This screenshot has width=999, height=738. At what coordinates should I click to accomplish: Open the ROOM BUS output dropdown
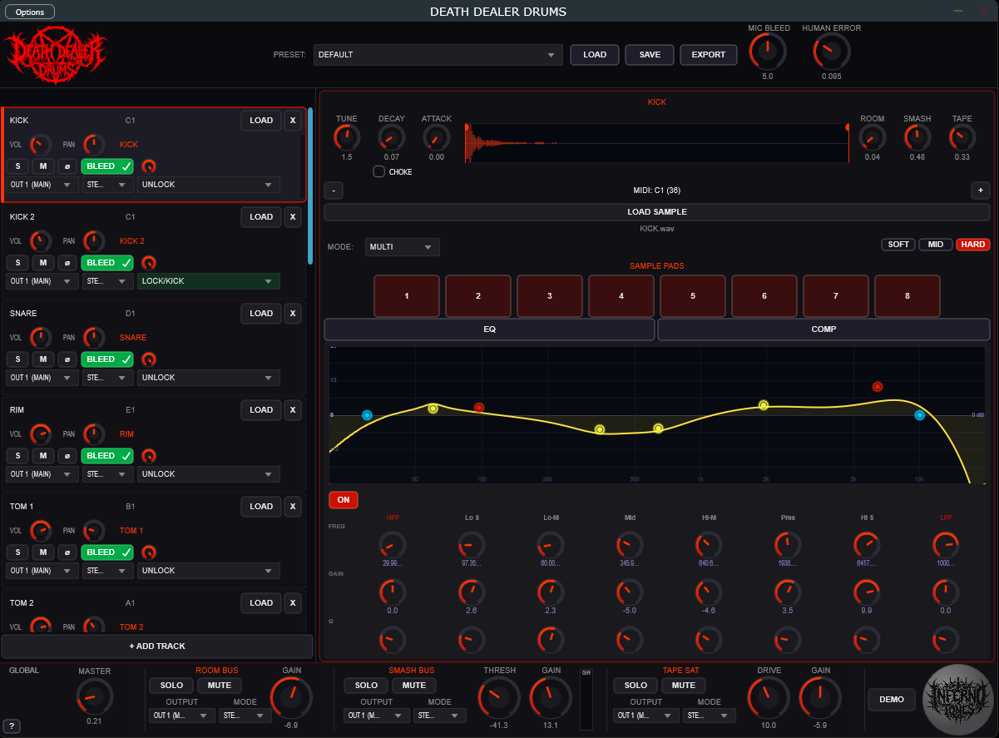(x=182, y=716)
